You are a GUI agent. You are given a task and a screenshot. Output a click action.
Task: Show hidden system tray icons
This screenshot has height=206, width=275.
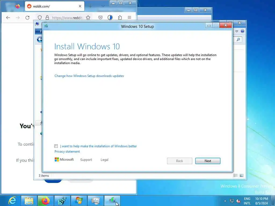pos(225,201)
